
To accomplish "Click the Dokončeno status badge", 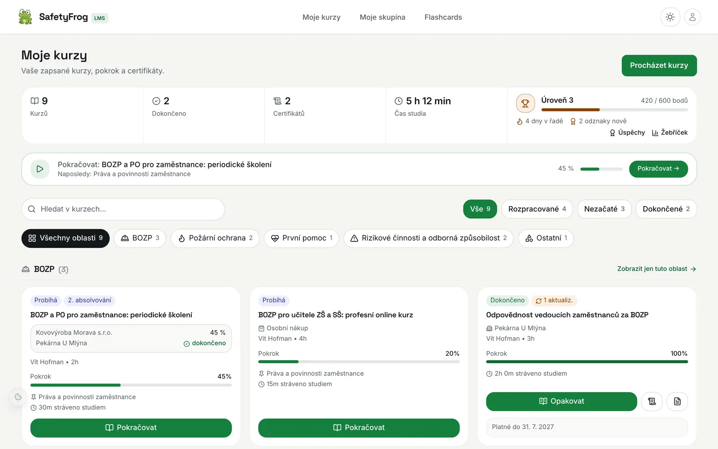I will point(507,300).
